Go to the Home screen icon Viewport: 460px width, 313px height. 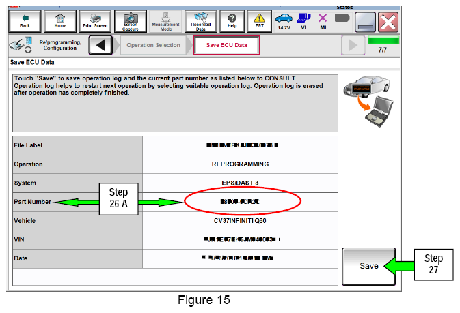click(60, 21)
